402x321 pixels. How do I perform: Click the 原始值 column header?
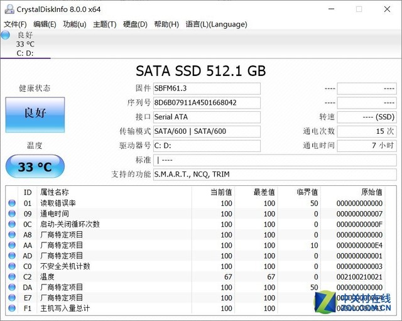click(x=371, y=192)
